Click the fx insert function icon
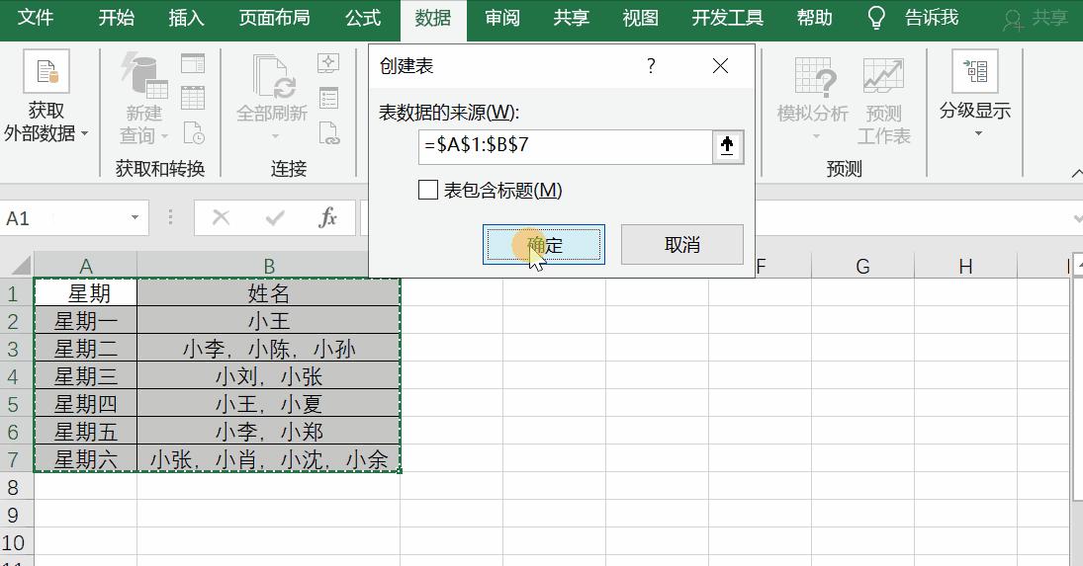Screen dimensions: 1083x566 (327, 218)
